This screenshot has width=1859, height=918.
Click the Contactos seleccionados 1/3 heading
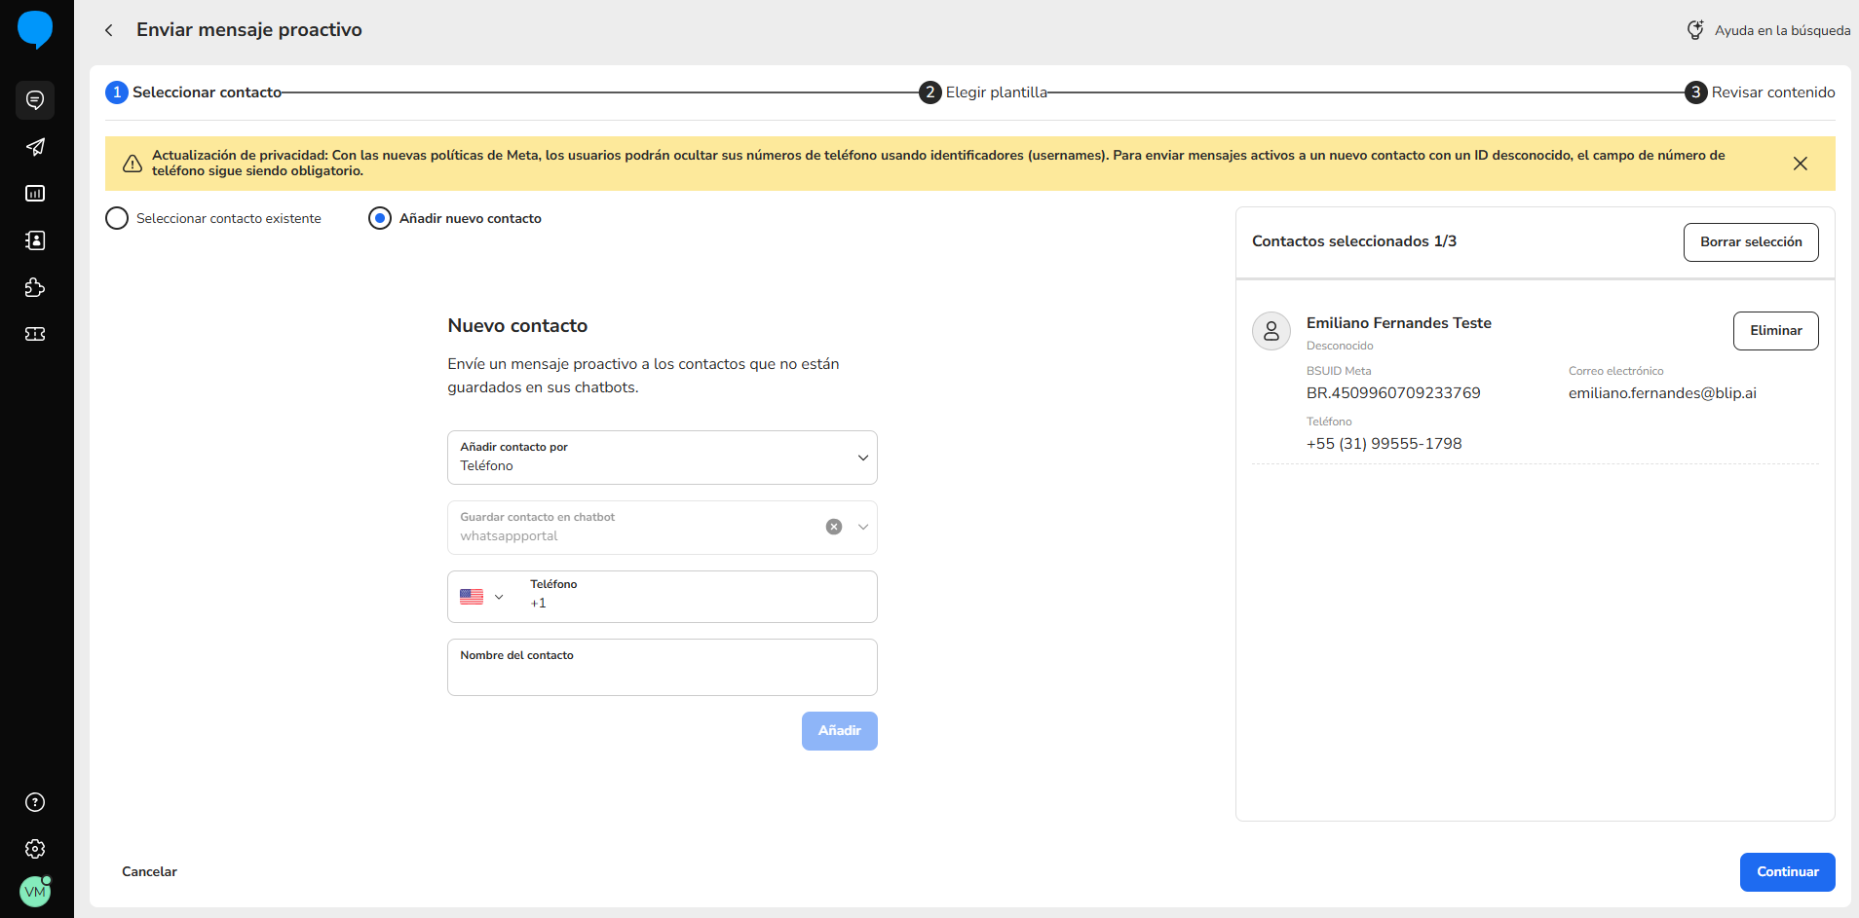tap(1354, 241)
